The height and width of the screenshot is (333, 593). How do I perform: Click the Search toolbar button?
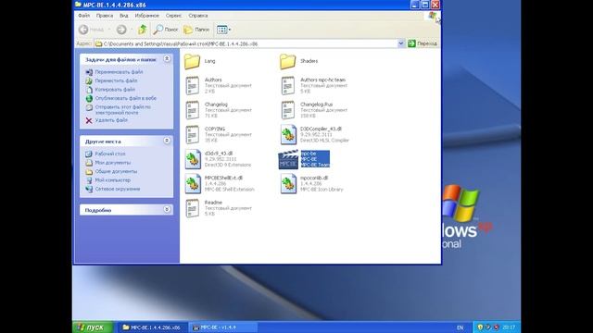(x=165, y=30)
